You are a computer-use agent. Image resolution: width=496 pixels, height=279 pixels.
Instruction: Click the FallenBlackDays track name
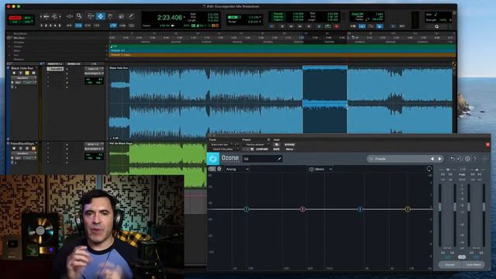(x=22, y=143)
